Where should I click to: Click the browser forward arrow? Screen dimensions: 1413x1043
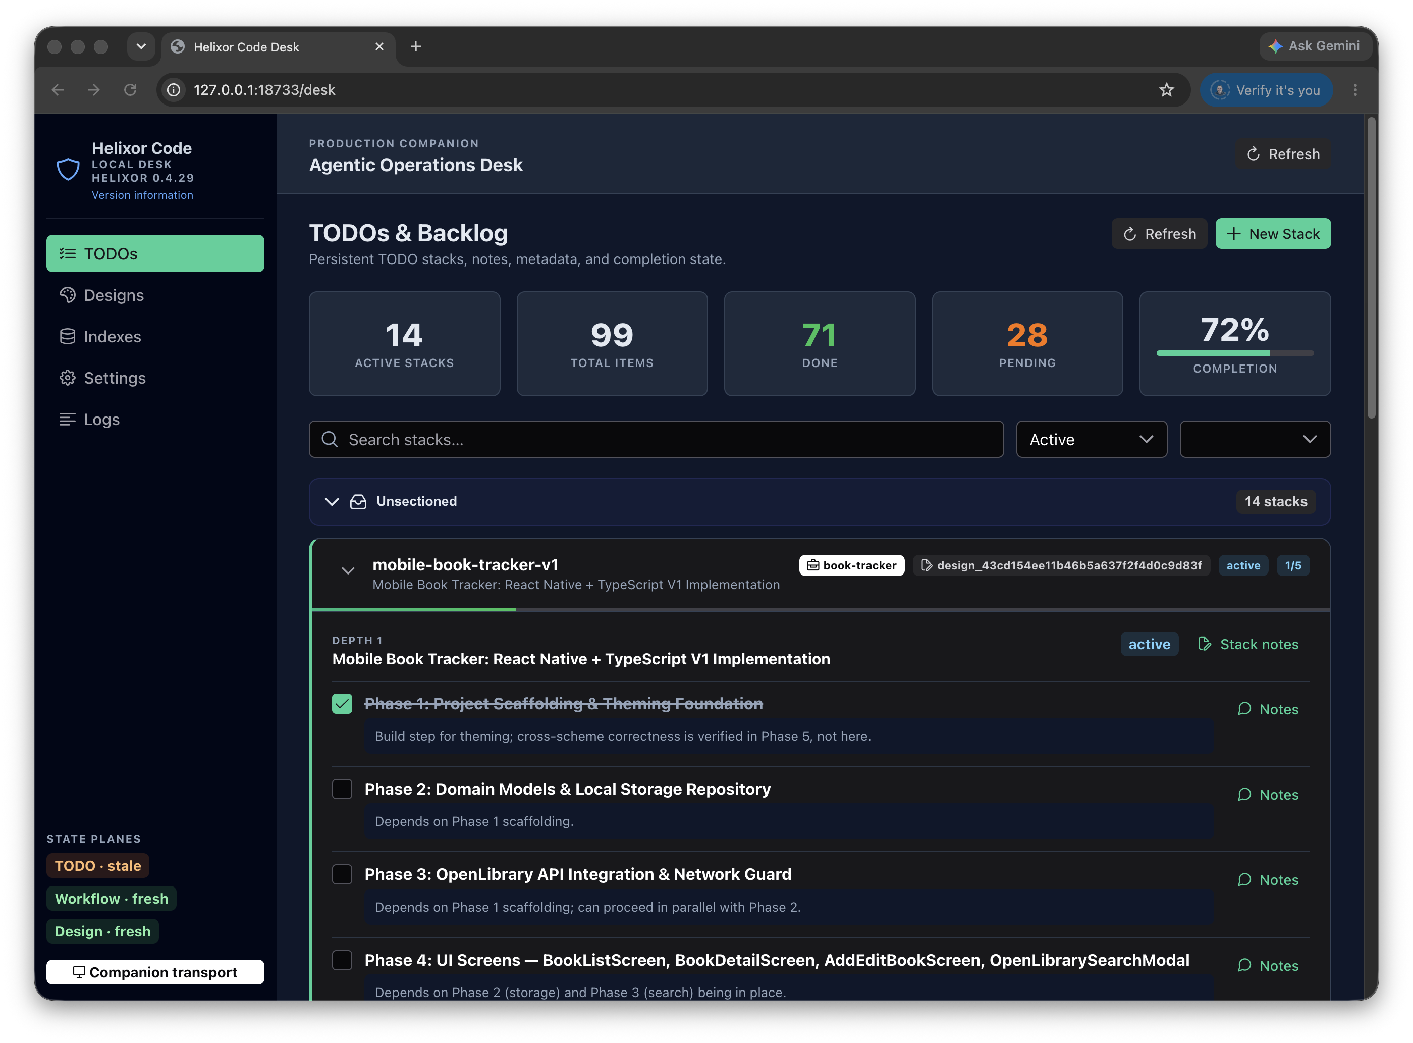pos(94,90)
